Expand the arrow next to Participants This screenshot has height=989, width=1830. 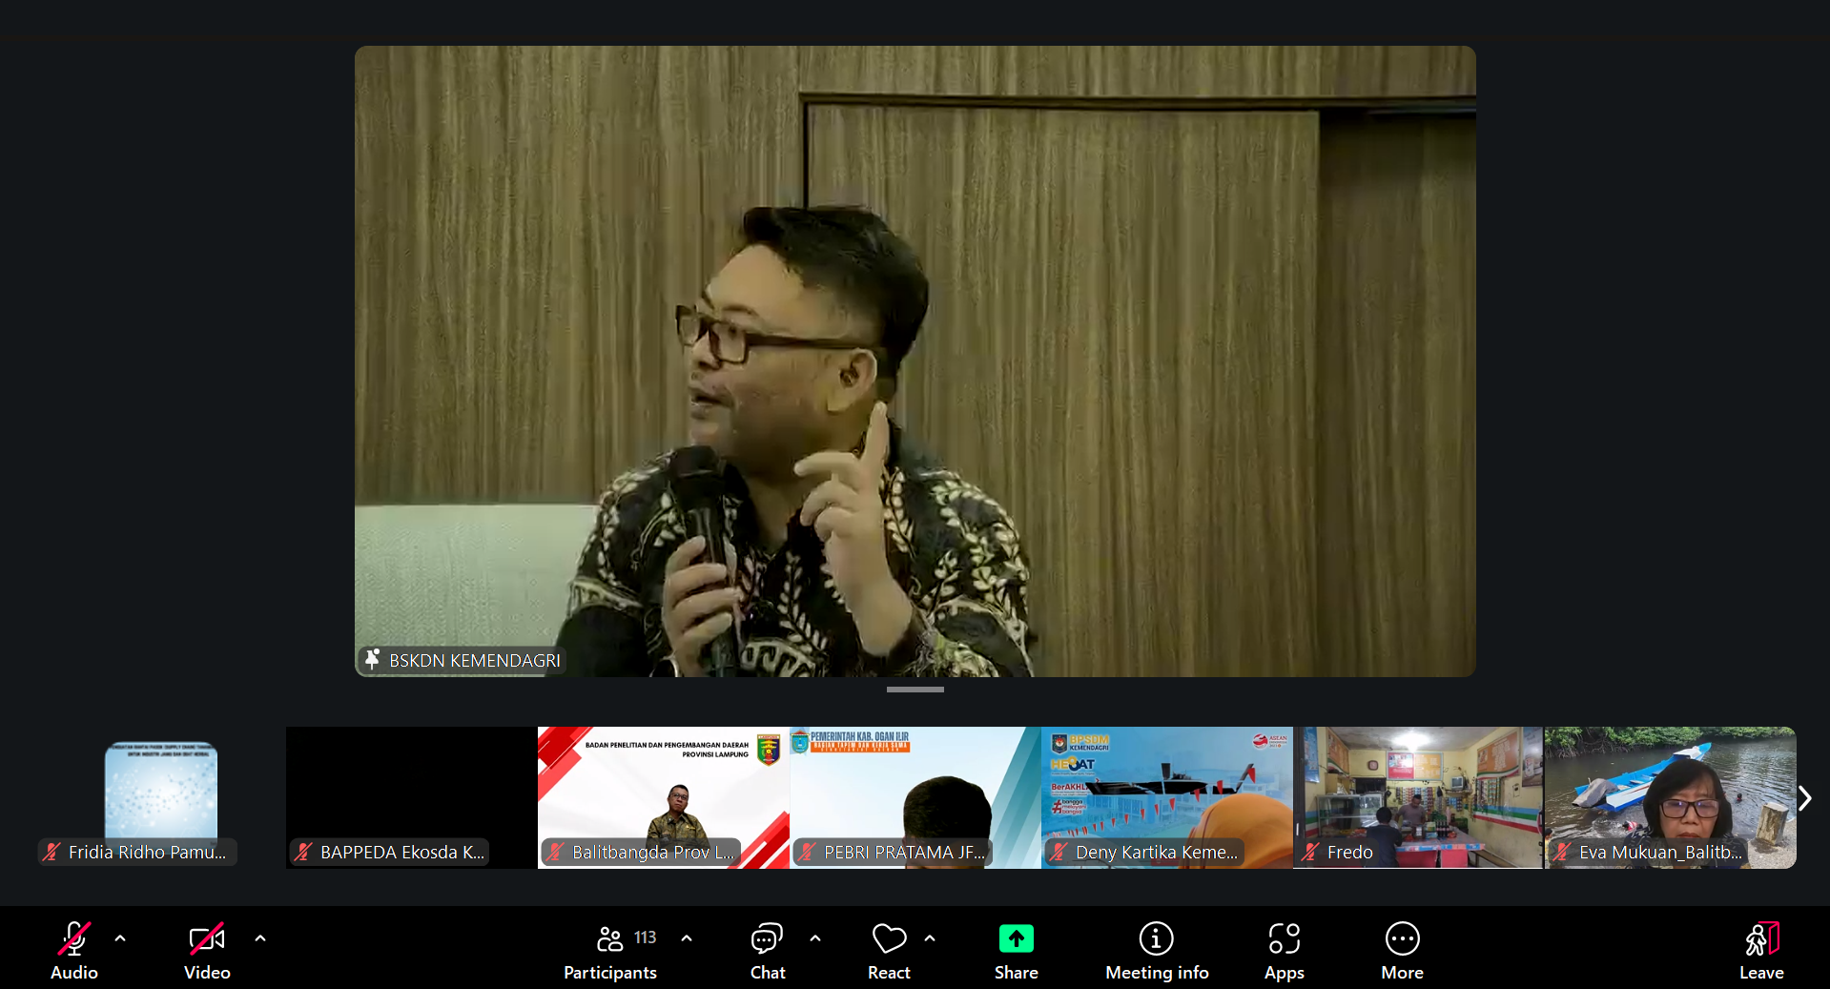[687, 938]
